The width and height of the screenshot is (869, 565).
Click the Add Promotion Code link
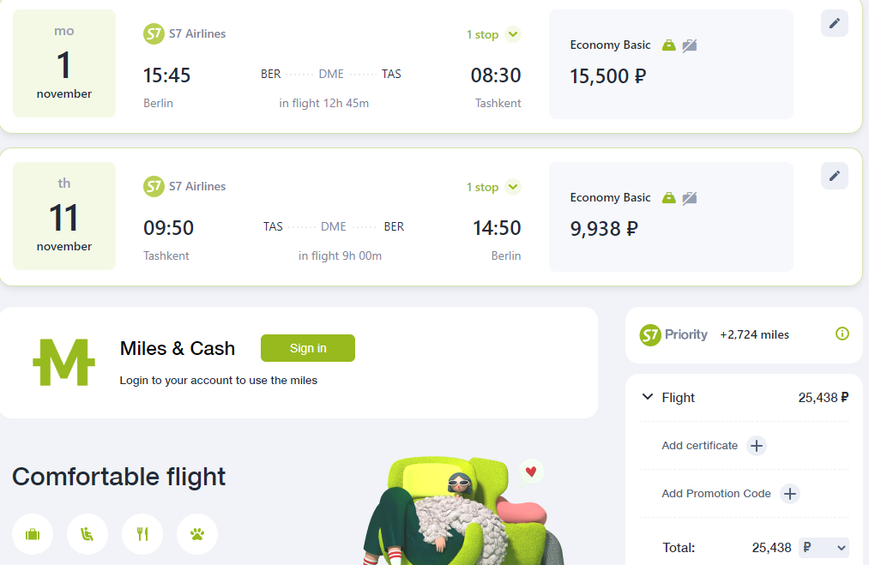coord(716,494)
